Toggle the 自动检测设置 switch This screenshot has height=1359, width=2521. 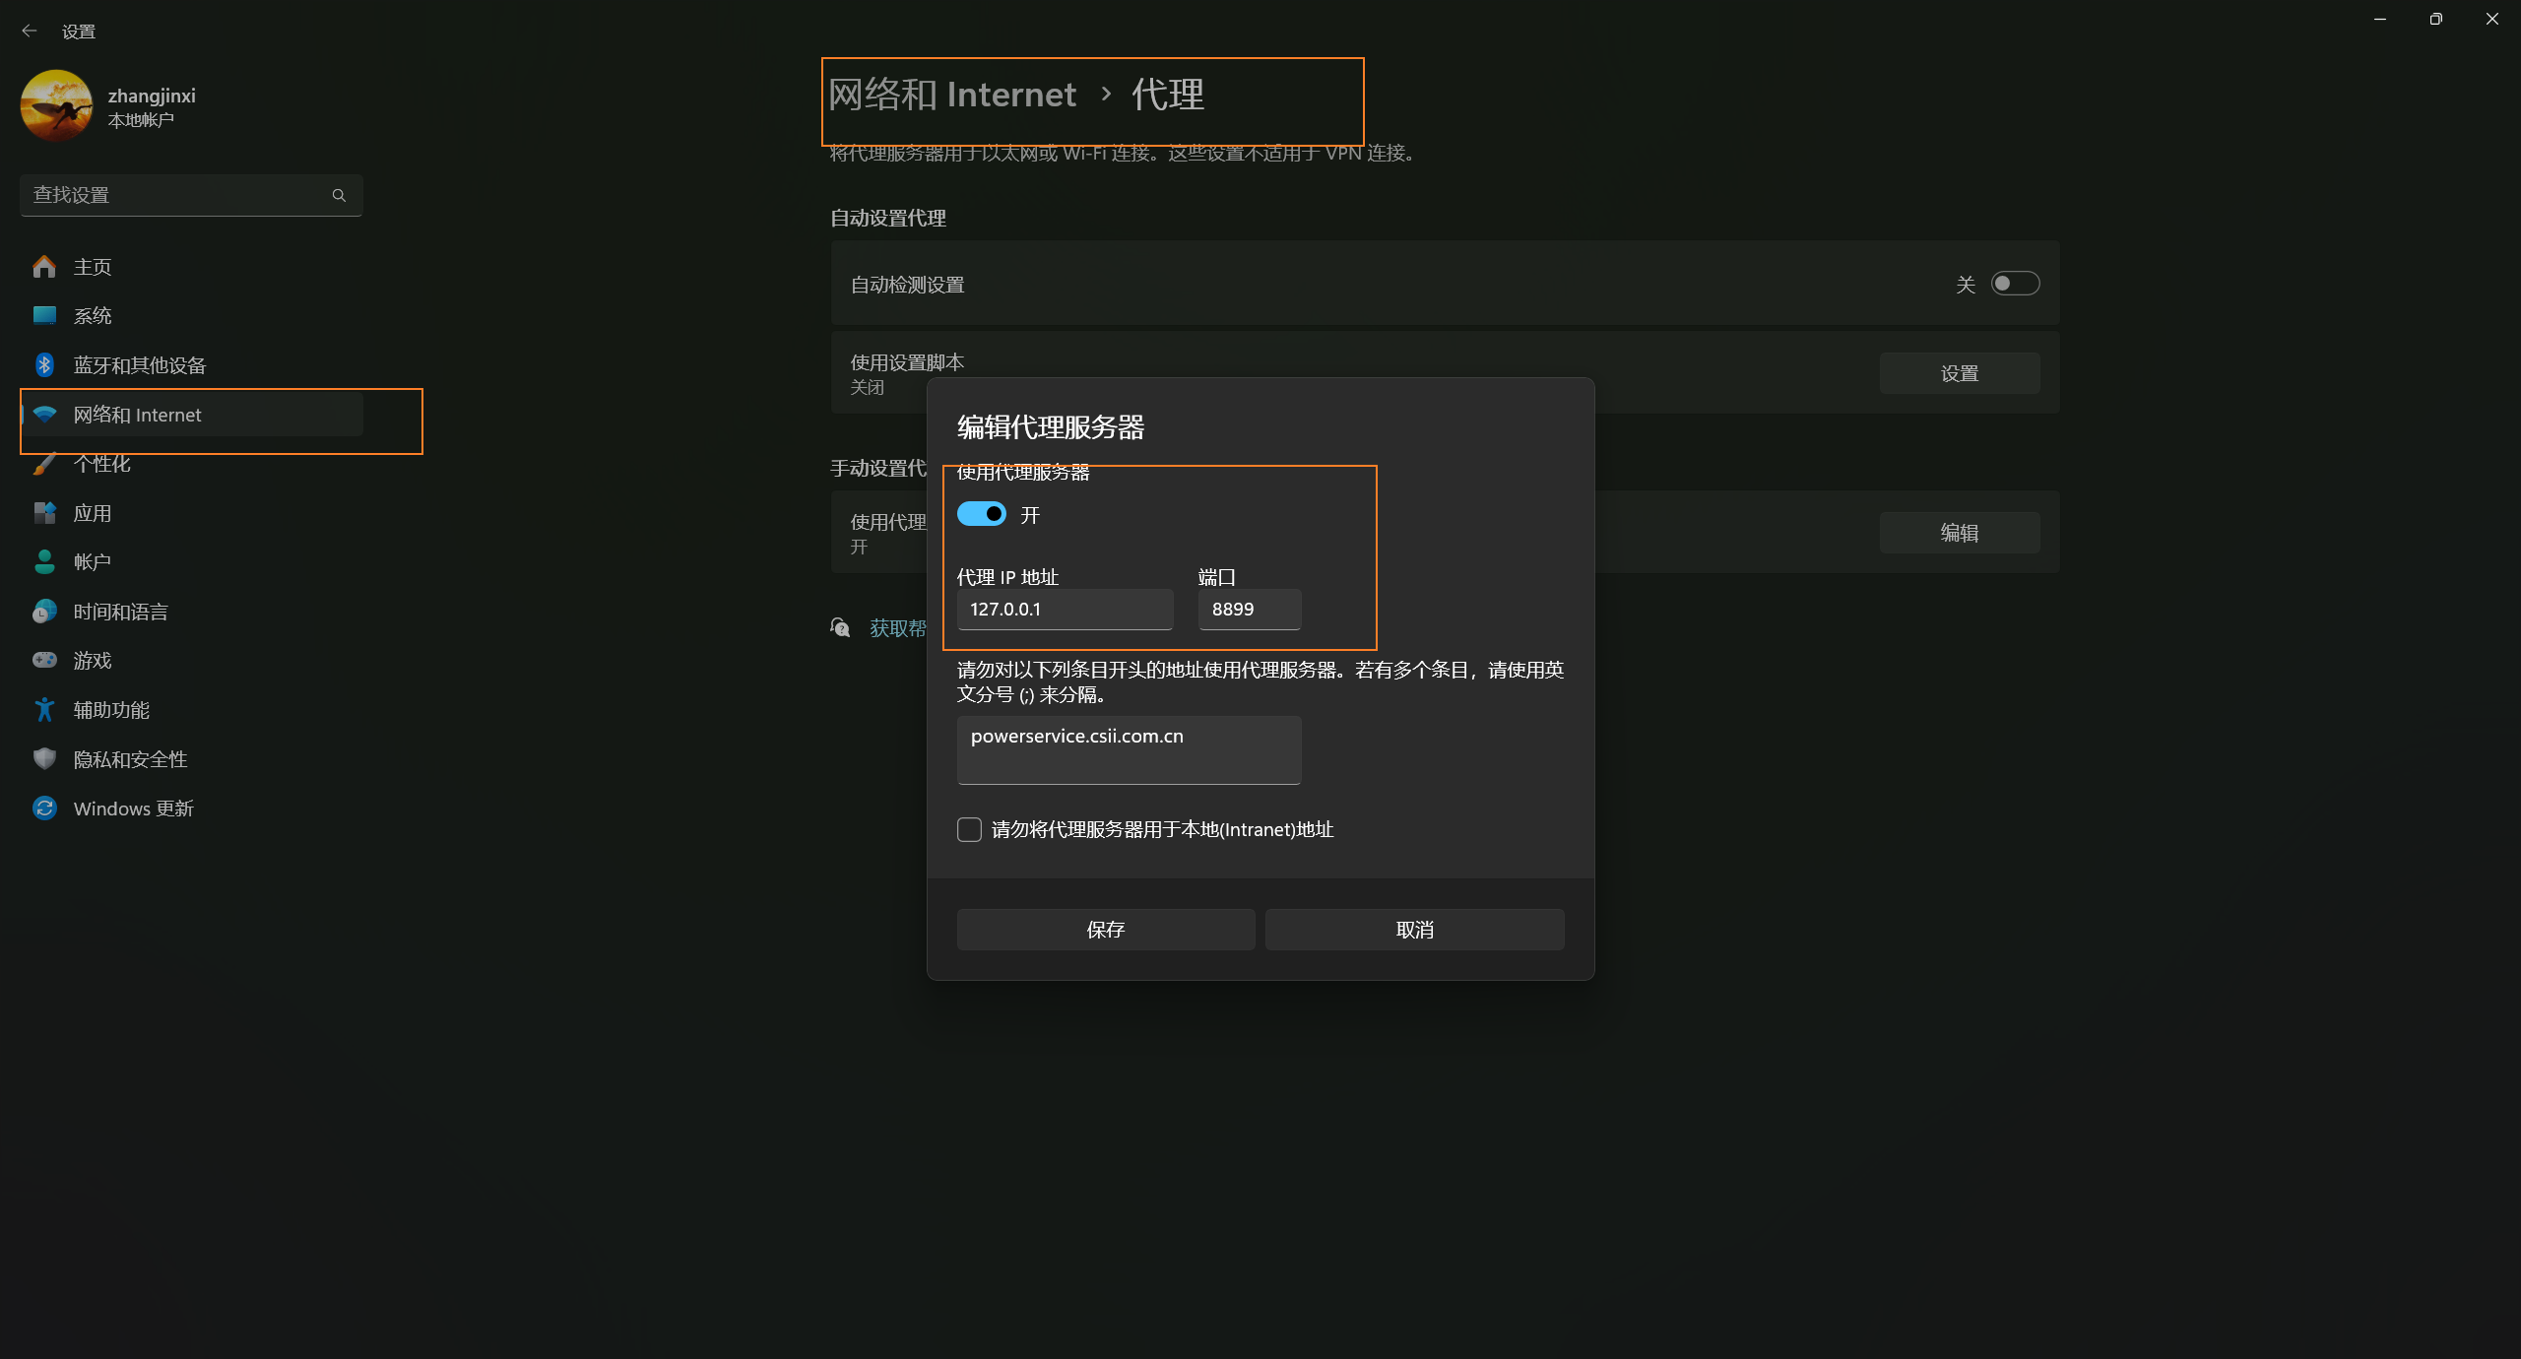point(2015,284)
